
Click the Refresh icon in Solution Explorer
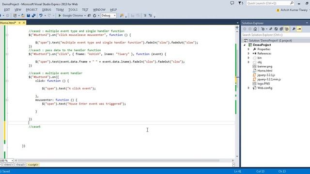pos(276,29)
